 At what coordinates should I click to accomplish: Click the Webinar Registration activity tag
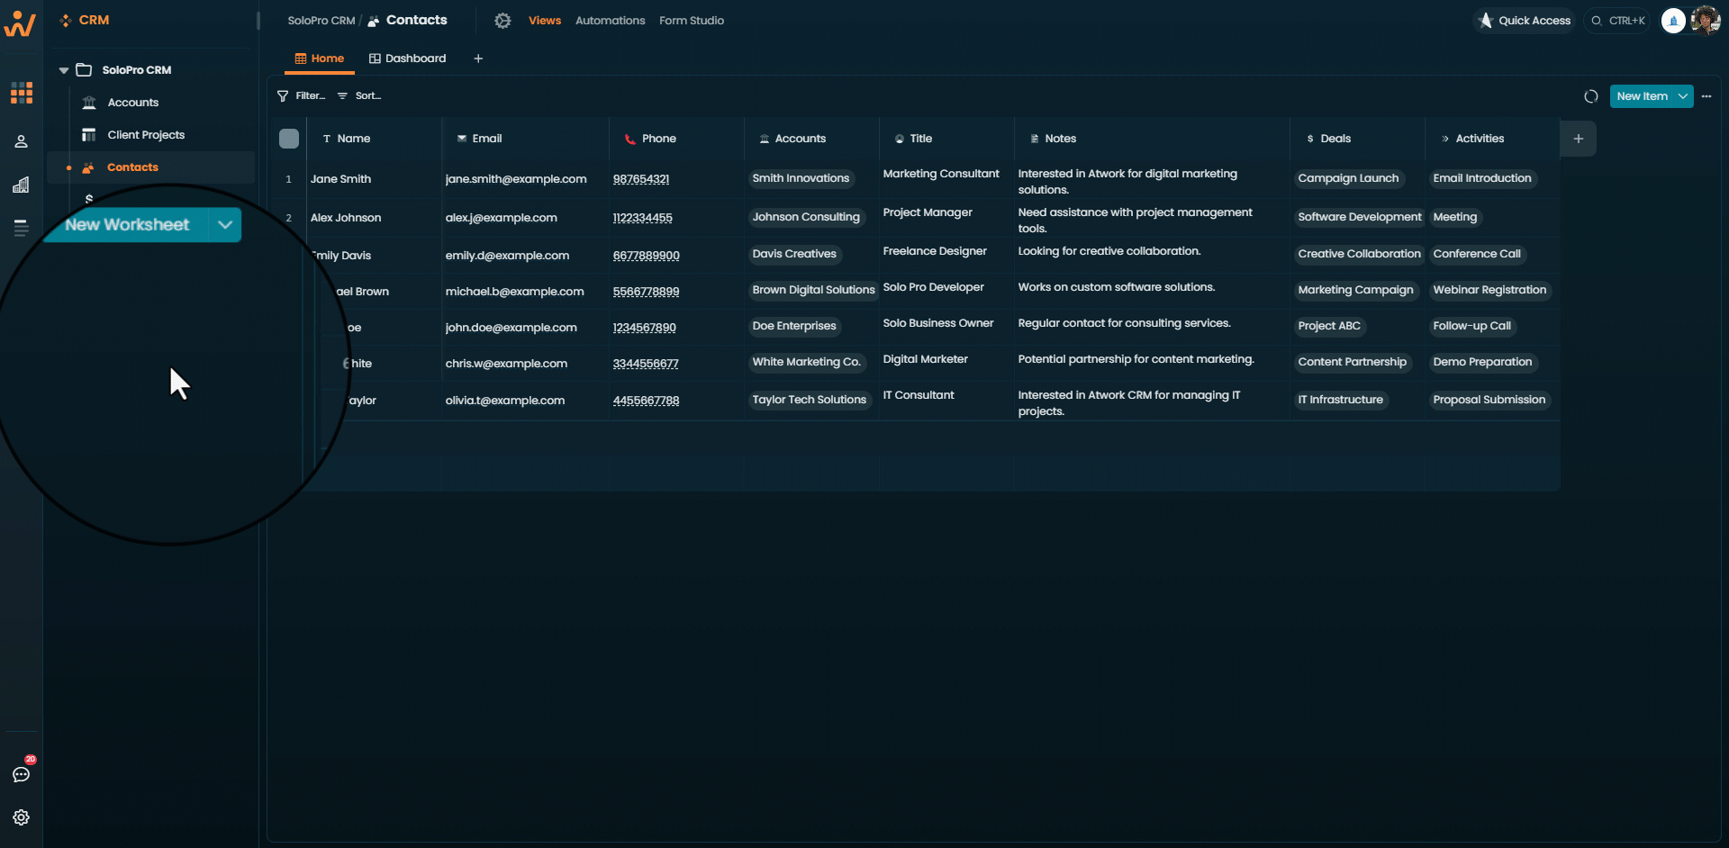(x=1489, y=290)
